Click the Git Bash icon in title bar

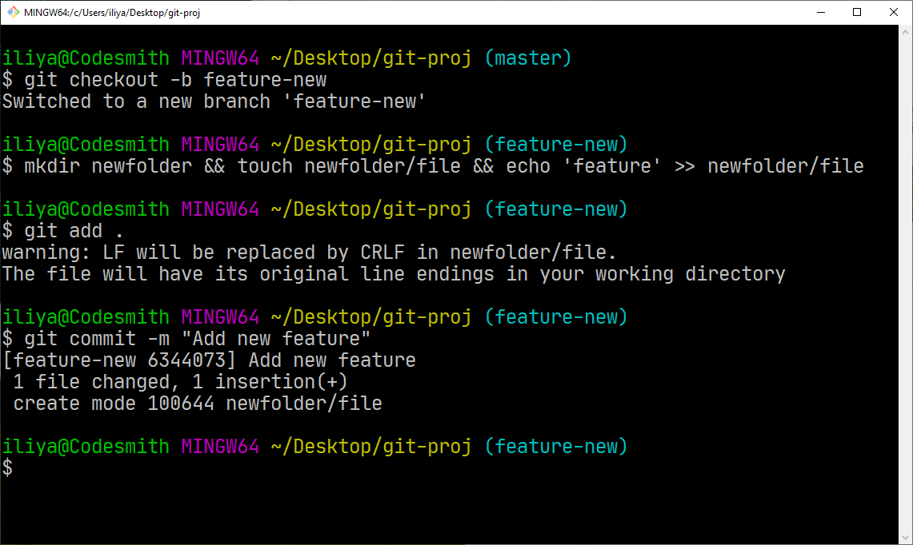click(x=13, y=12)
